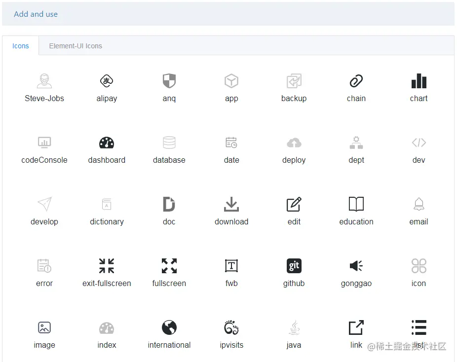Image resolution: width=457 pixels, height=362 pixels.
Task: Select the education open book icon
Action: (x=356, y=204)
